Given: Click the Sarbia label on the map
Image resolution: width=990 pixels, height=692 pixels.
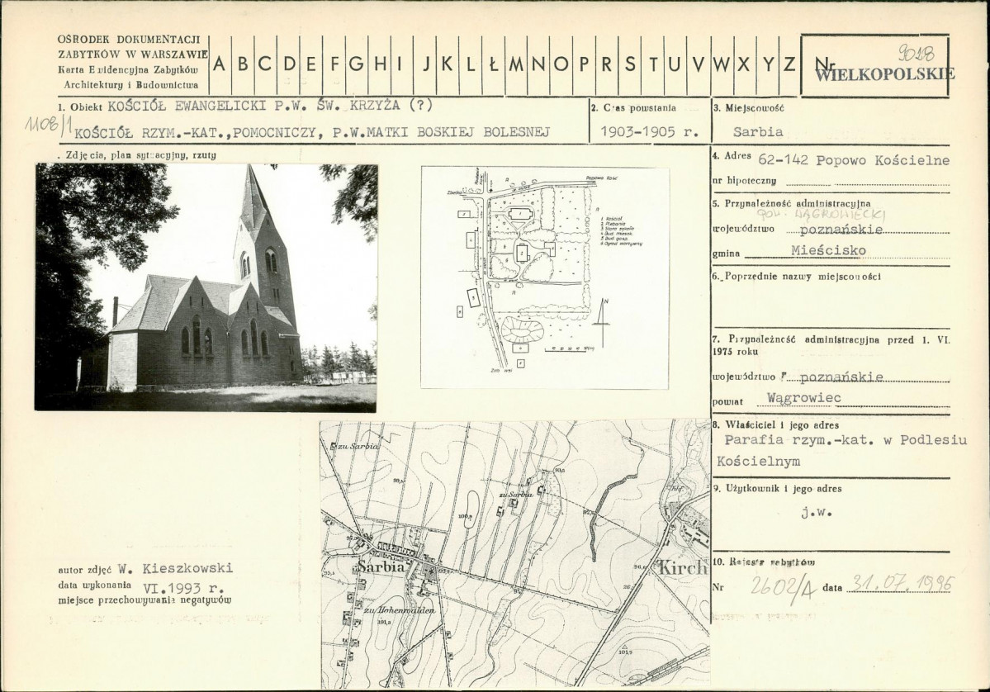Looking at the screenshot, I should (x=380, y=567).
